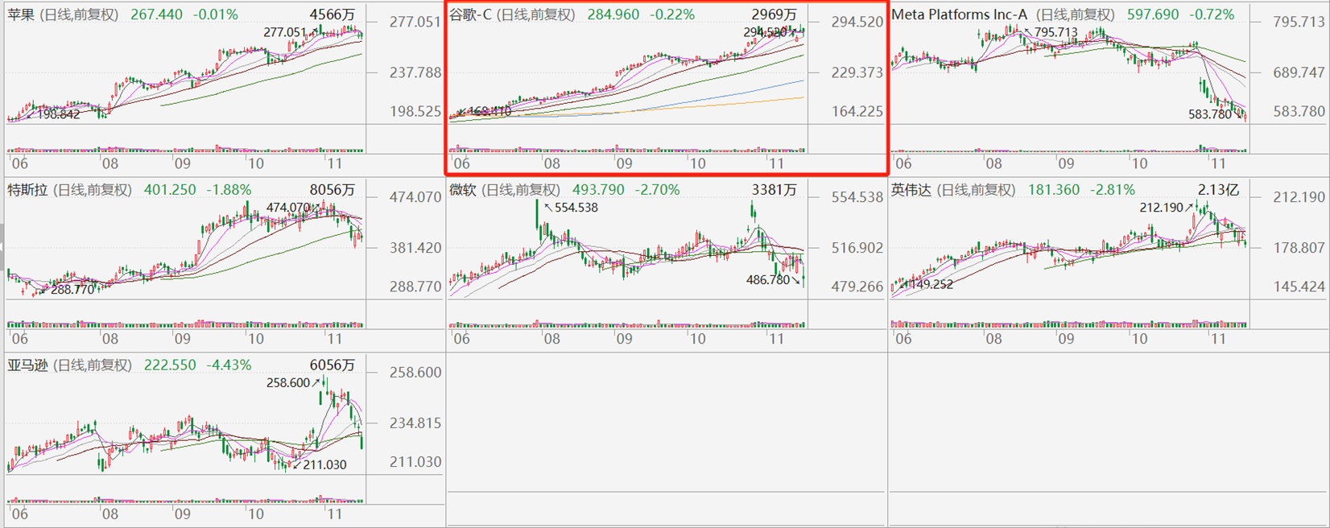Click the 795.713 high label on Meta chart
This screenshot has width=1330, height=528.
click(1055, 33)
